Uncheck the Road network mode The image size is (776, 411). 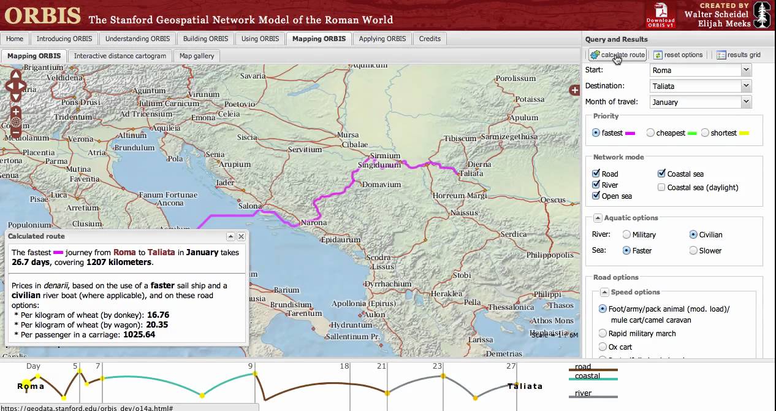(596, 174)
